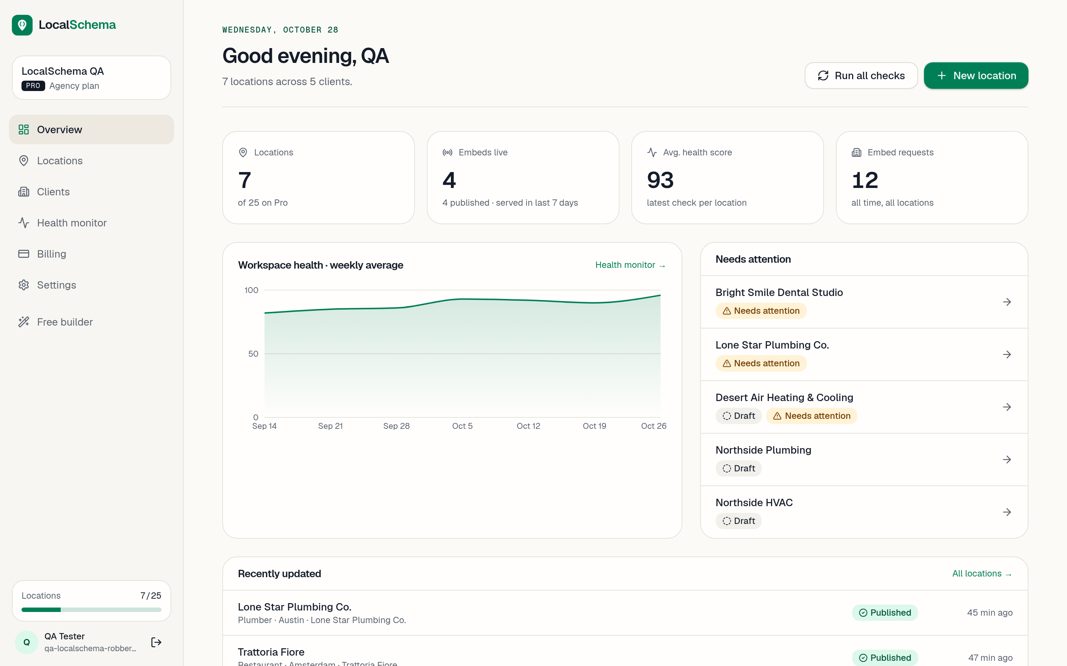
Task: Click the QA Tester avatar circle
Action: 26,642
